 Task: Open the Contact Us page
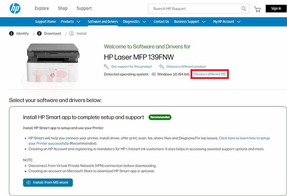tap(161, 22)
